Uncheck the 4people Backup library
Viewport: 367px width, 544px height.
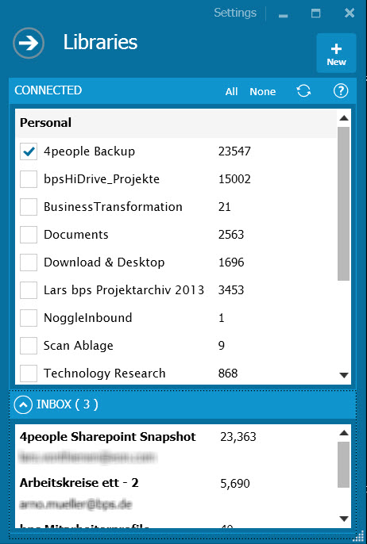(29, 151)
